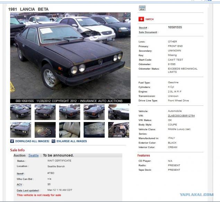Image resolution: width=220 pixels, height=202 pixels.
Task: Open the VIN number link
Action: pyautogui.click(x=181, y=116)
